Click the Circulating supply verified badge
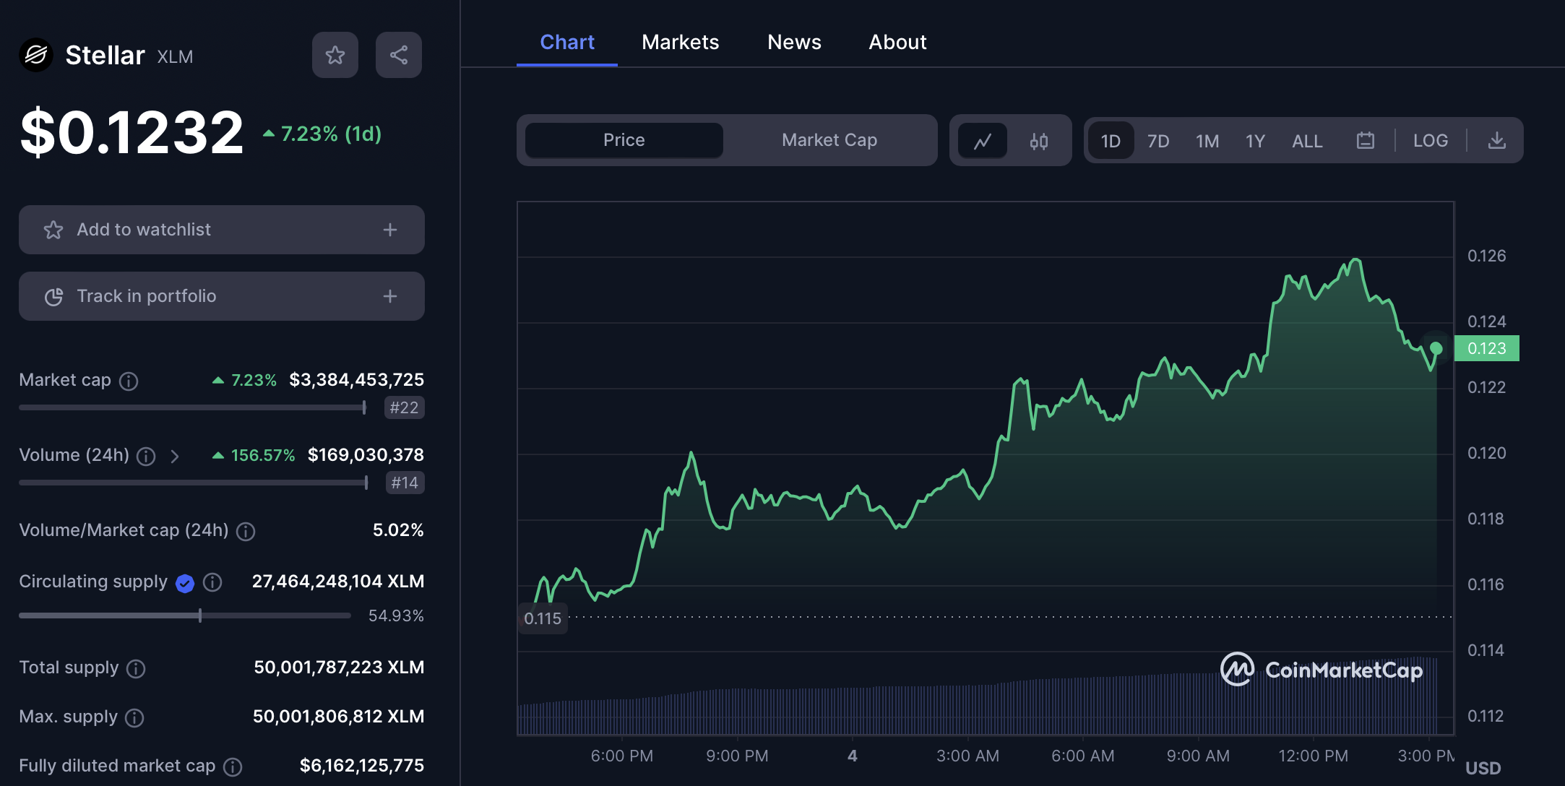The height and width of the screenshot is (786, 1565). click(x=185, y=583)
